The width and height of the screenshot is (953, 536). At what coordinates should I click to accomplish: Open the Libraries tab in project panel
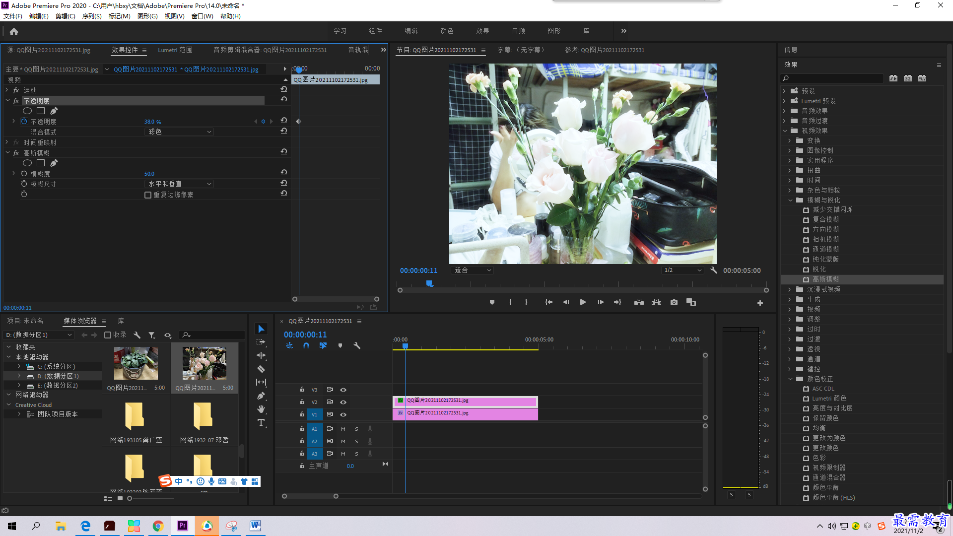coord(121,321)
